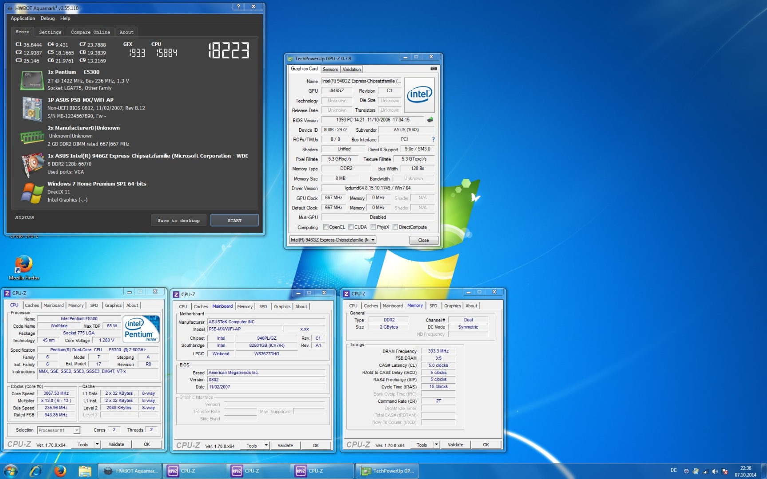Click the Driver Version field in GPU-Z
This screenshot has width=767, height=479.
tap(378, 188)
